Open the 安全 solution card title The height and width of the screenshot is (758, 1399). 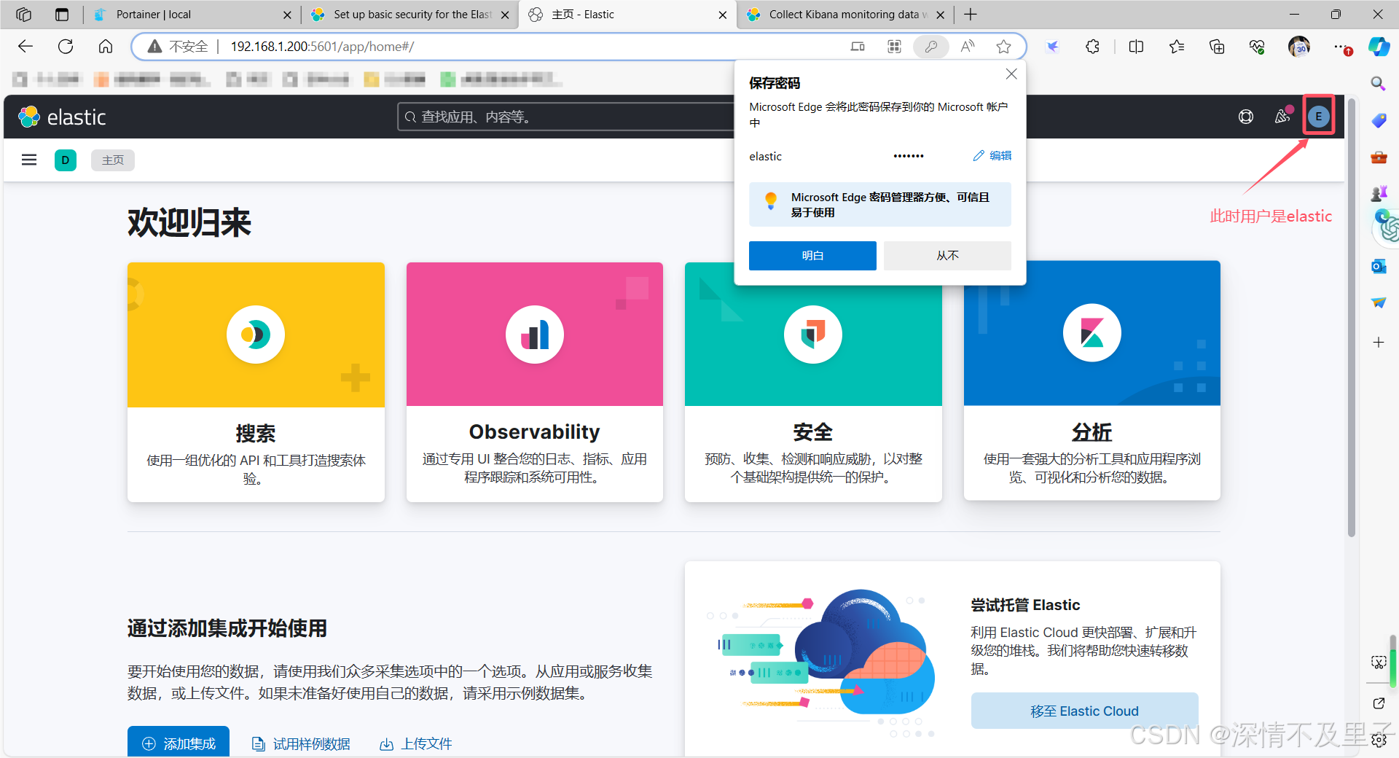pyautogui.click(x=813, y=431)
